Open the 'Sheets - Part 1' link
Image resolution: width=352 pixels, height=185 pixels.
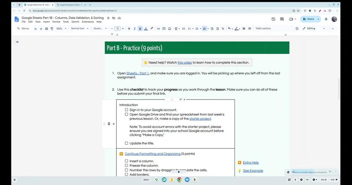click(138, 73)
